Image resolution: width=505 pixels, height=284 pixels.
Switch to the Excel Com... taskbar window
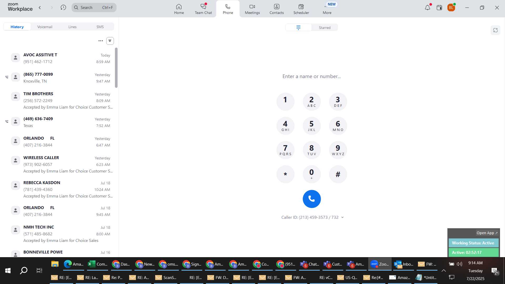click(98, 264)
